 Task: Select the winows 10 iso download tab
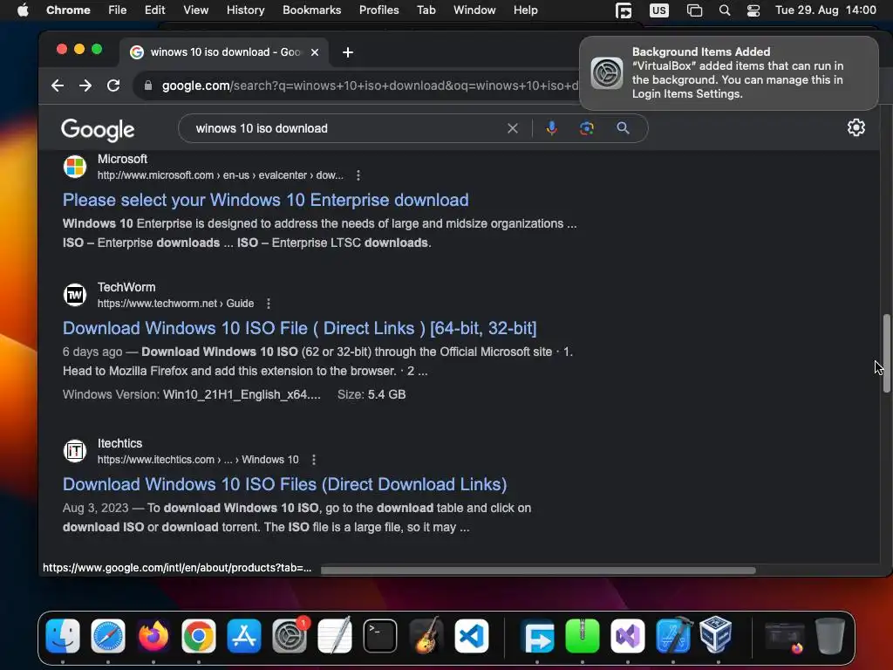[224, 52]
